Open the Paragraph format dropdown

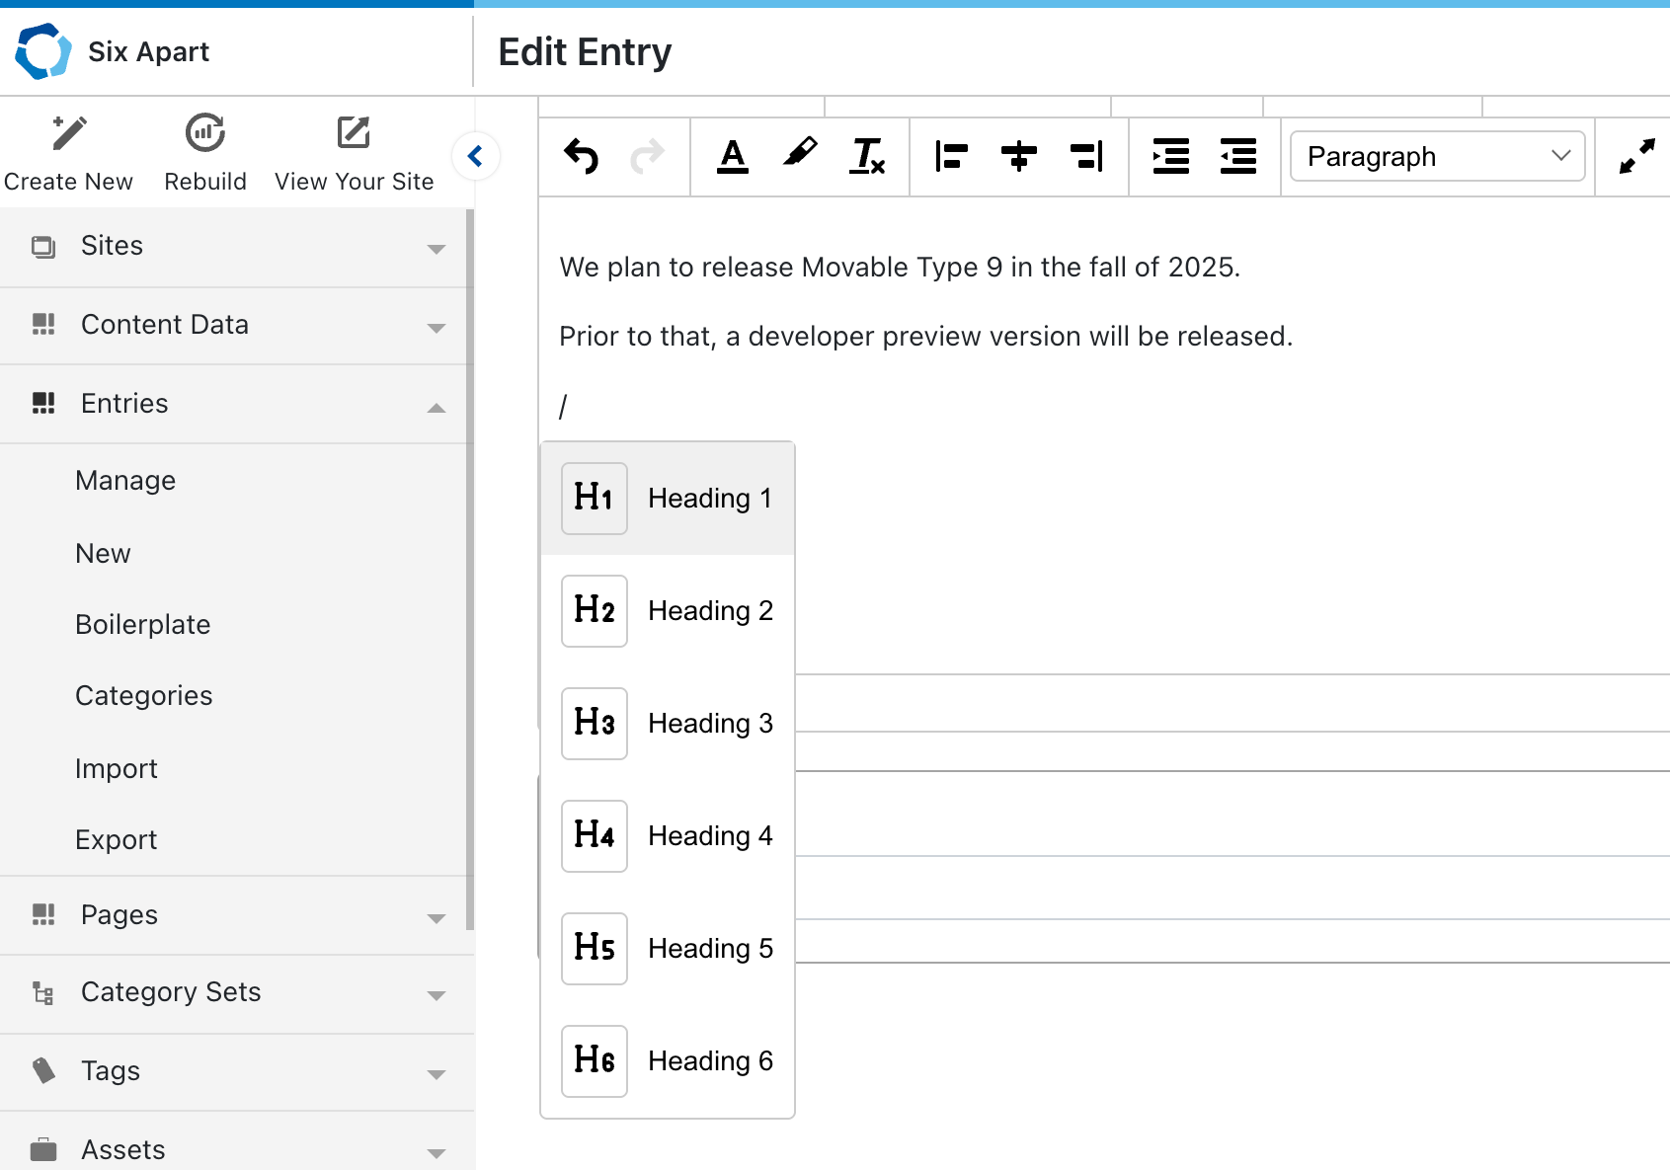point(1437,156)
